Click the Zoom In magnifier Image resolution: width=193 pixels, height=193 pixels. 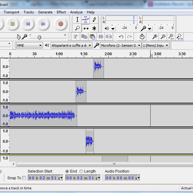(155, 37)
